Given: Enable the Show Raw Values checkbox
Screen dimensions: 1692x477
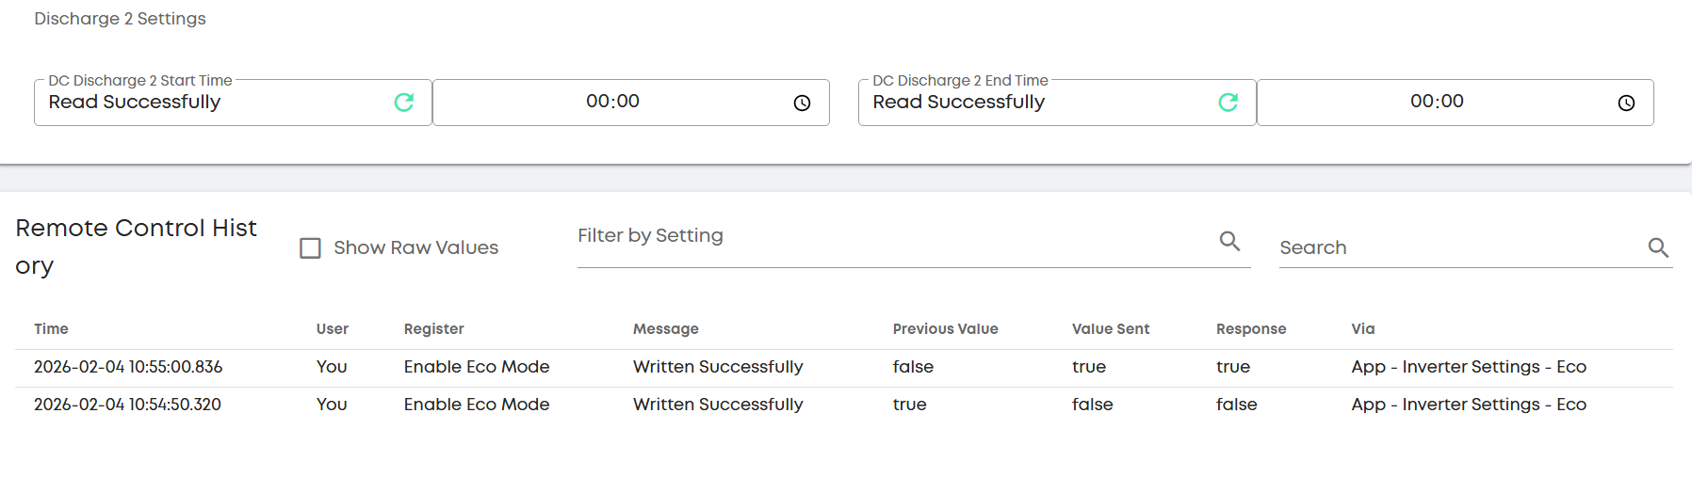Looking at the screenshot, I should pos(310,248).
